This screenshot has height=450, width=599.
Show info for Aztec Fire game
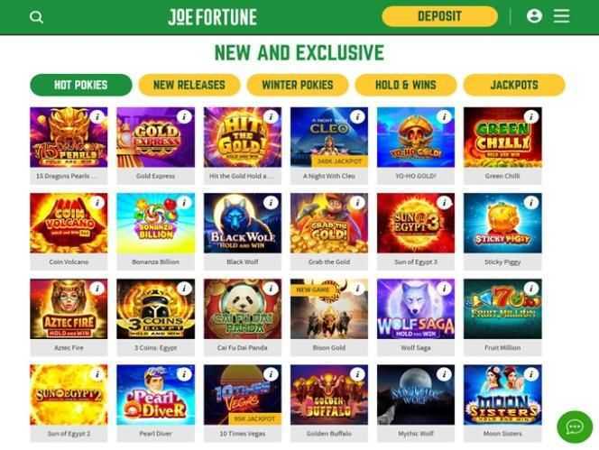point(97,289)
